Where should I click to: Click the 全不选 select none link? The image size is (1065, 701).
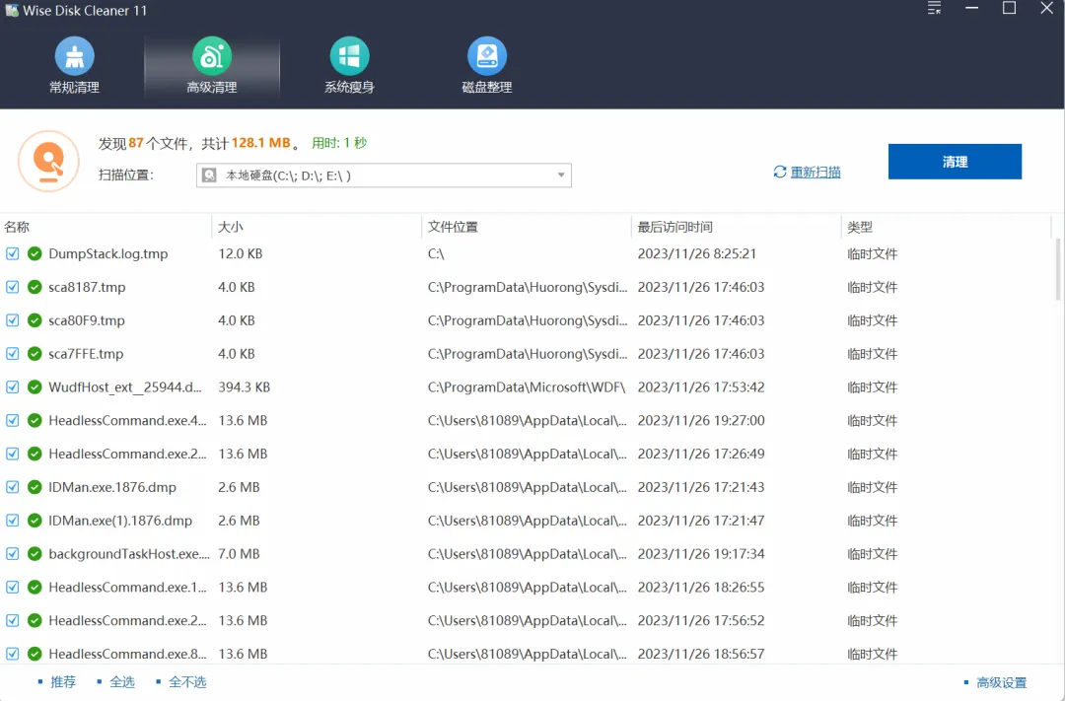pyautogui.click(x=187, y=682)
